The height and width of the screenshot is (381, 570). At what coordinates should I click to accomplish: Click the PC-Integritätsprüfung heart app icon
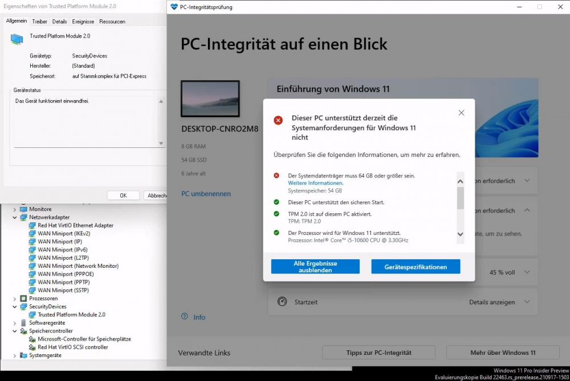coord(174,7)
